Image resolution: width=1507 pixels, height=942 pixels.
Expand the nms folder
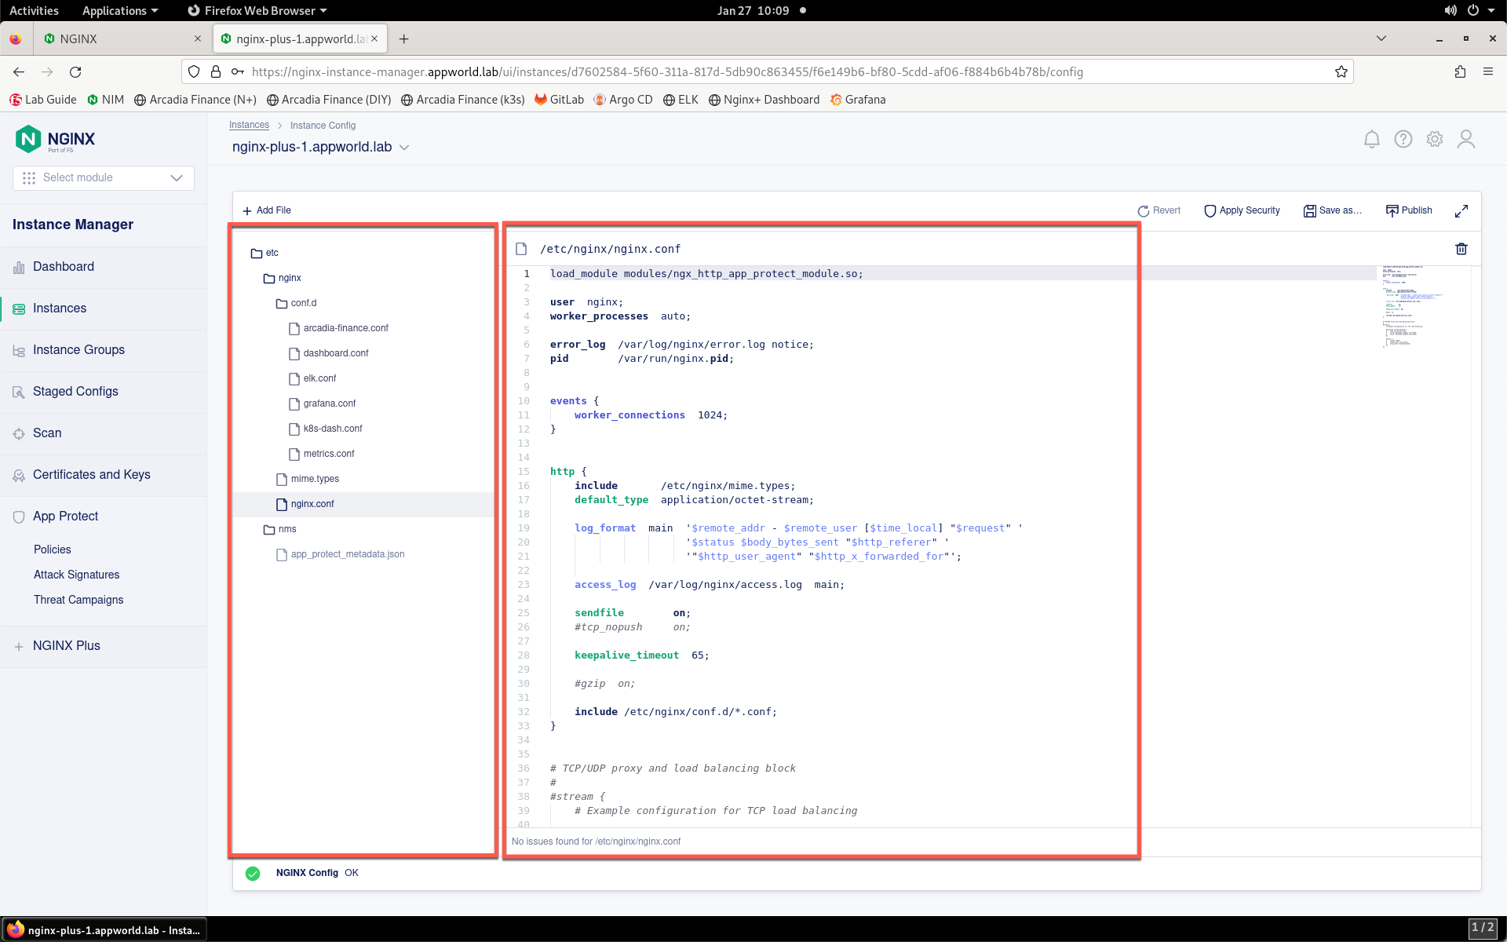(x=280, y=529)
